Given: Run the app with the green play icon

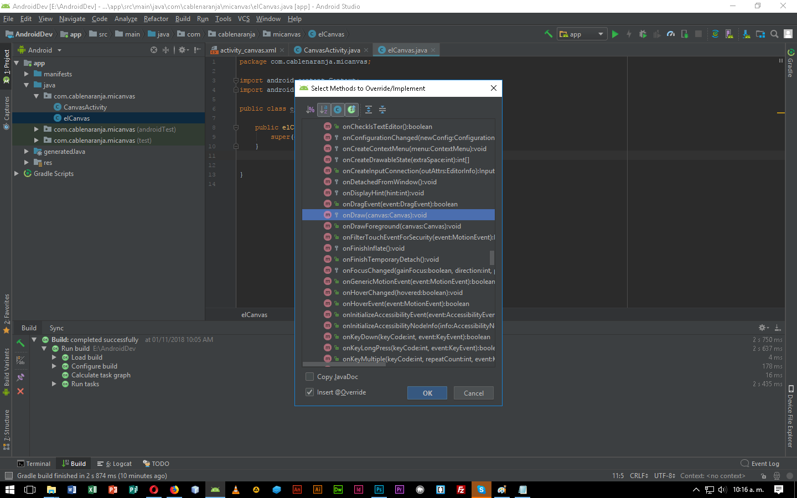Looking at the screenshot, I should 615,34.
